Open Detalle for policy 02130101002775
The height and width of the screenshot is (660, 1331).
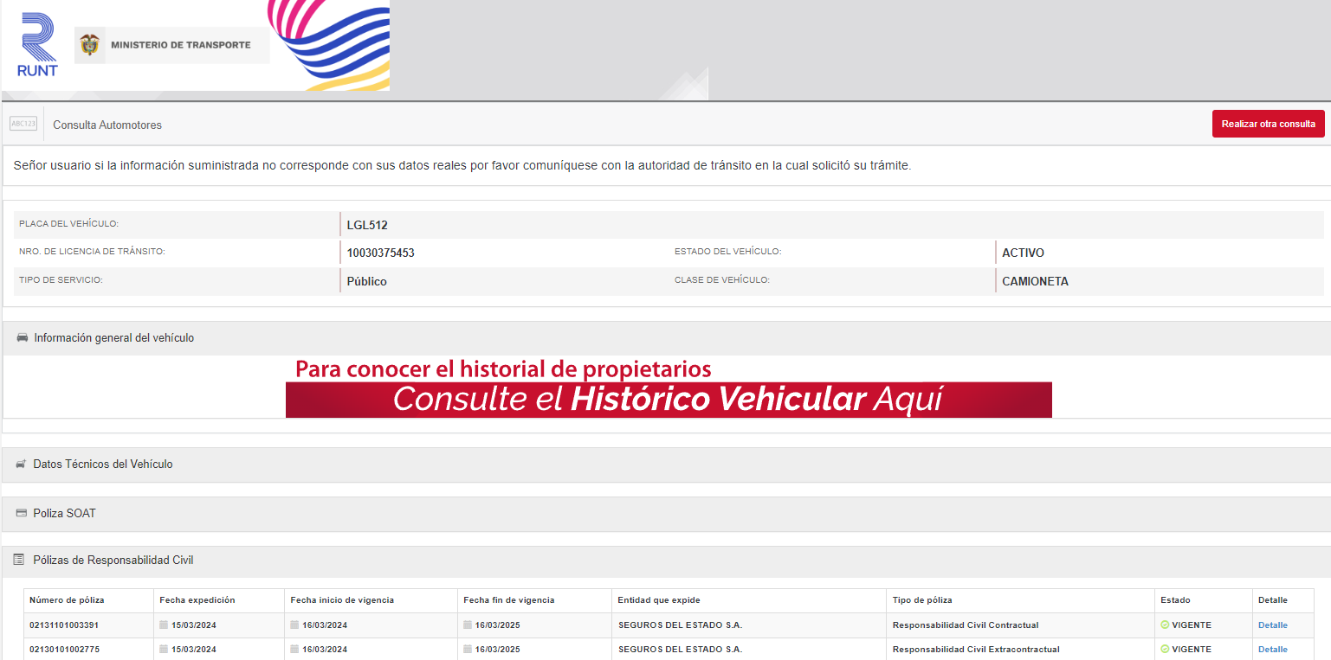[x=1272, y=649]
